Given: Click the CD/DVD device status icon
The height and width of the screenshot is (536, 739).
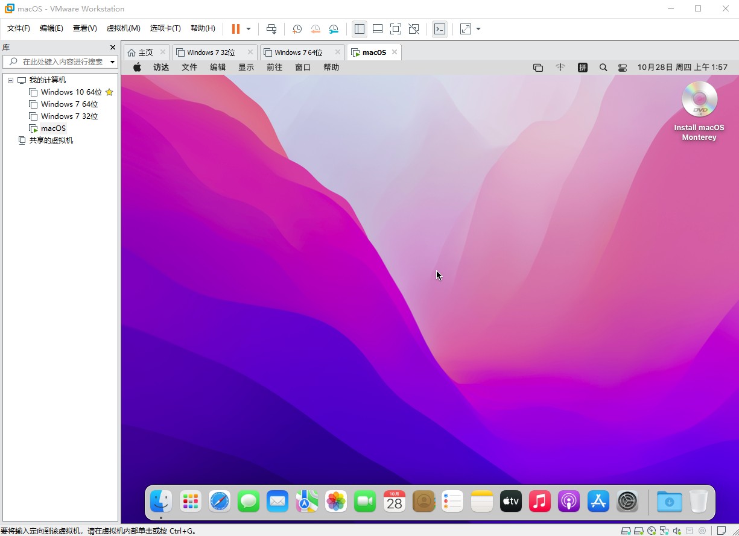Looking at the screenshot, I should point(651,531).
